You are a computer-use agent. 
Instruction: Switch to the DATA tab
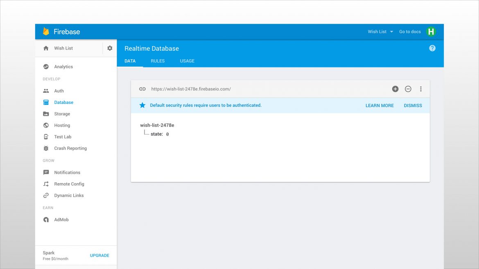[130, 61]
